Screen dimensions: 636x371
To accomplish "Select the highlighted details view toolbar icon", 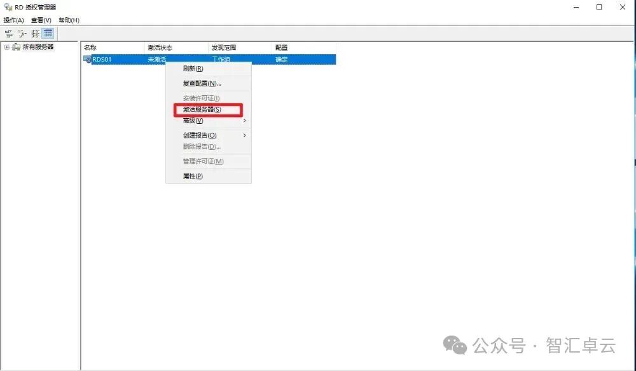I will (47, 33).
